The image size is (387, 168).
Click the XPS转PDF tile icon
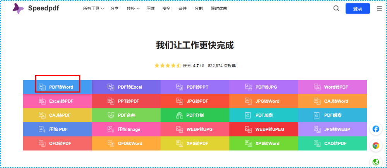pos(180,143)
